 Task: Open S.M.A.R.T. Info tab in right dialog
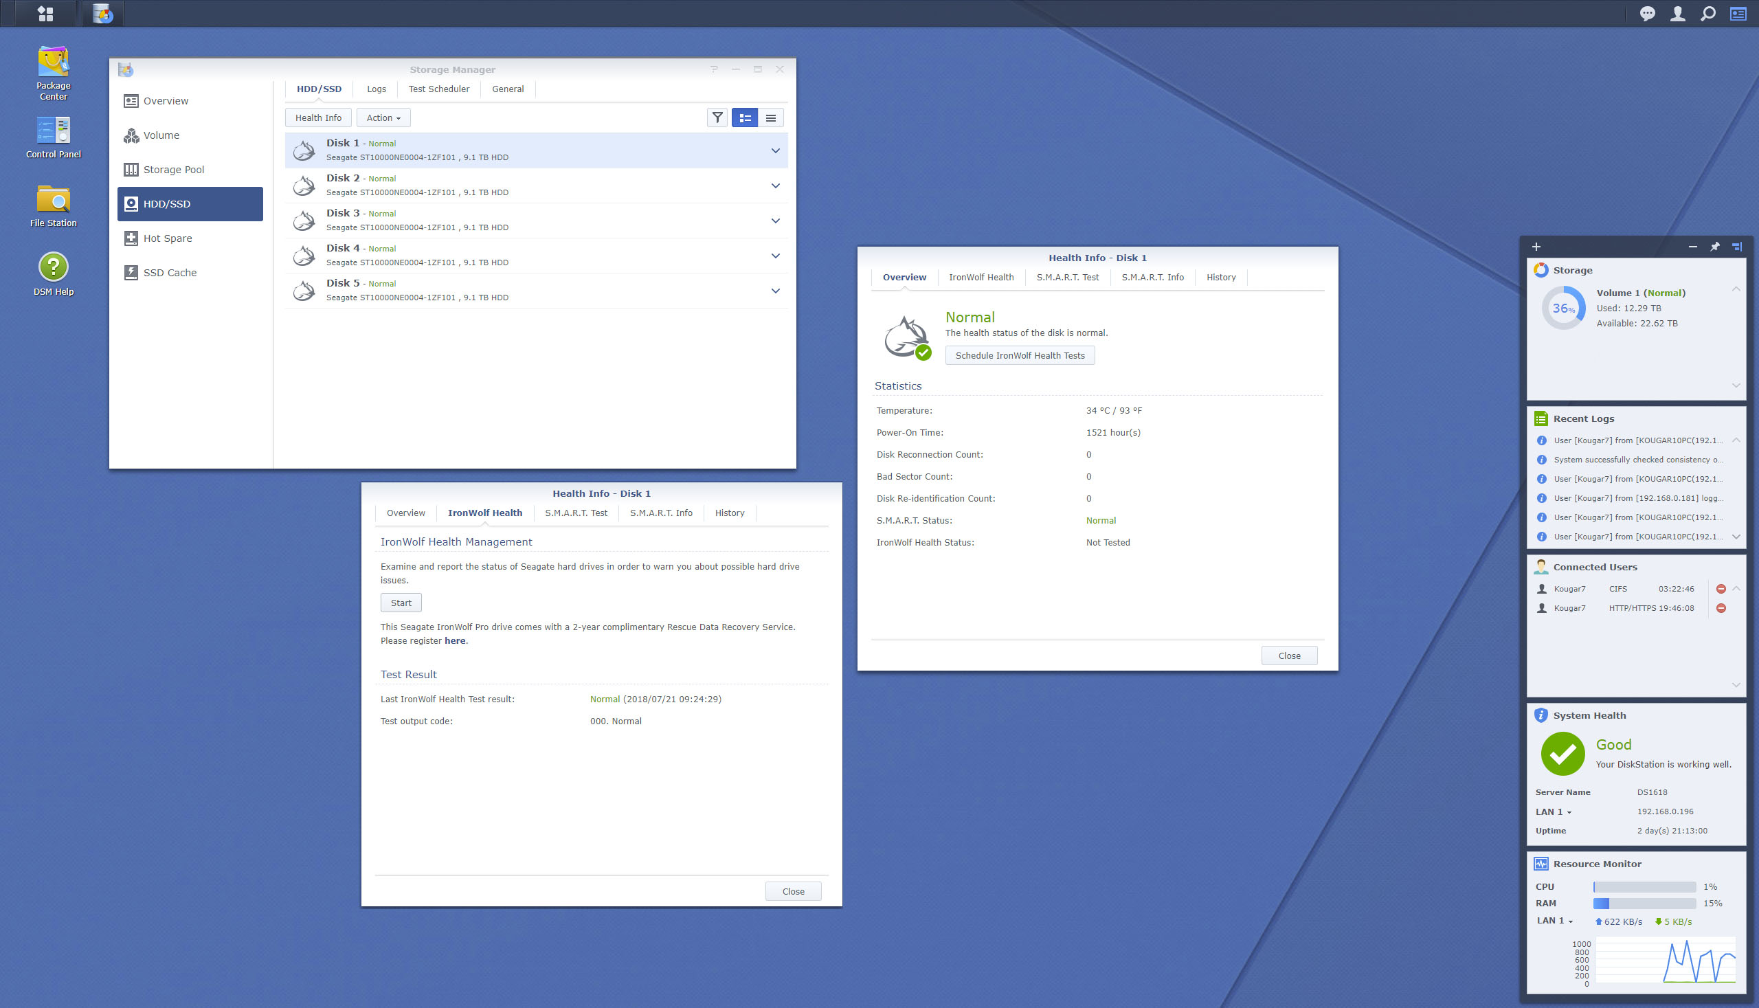(x=1152, y=278)
